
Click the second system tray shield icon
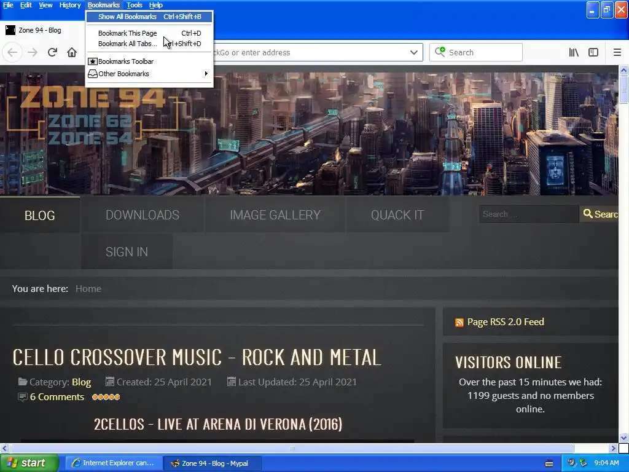(583, 463)
